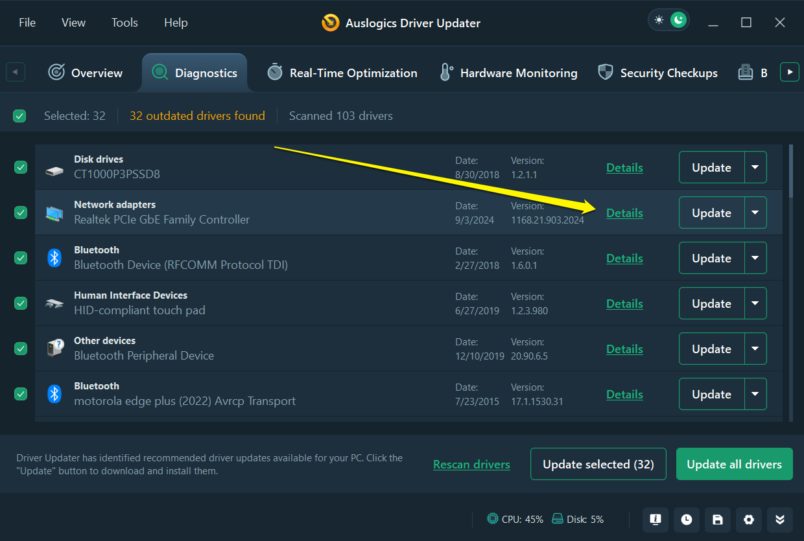Click the system information icon in bottom bar
804x541 pixels.
(x=656, y=520)
